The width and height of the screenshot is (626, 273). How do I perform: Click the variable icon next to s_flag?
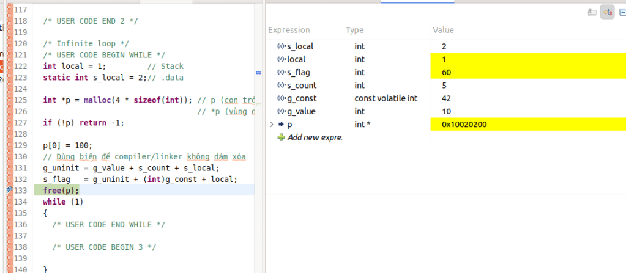[x=281, y=73]
